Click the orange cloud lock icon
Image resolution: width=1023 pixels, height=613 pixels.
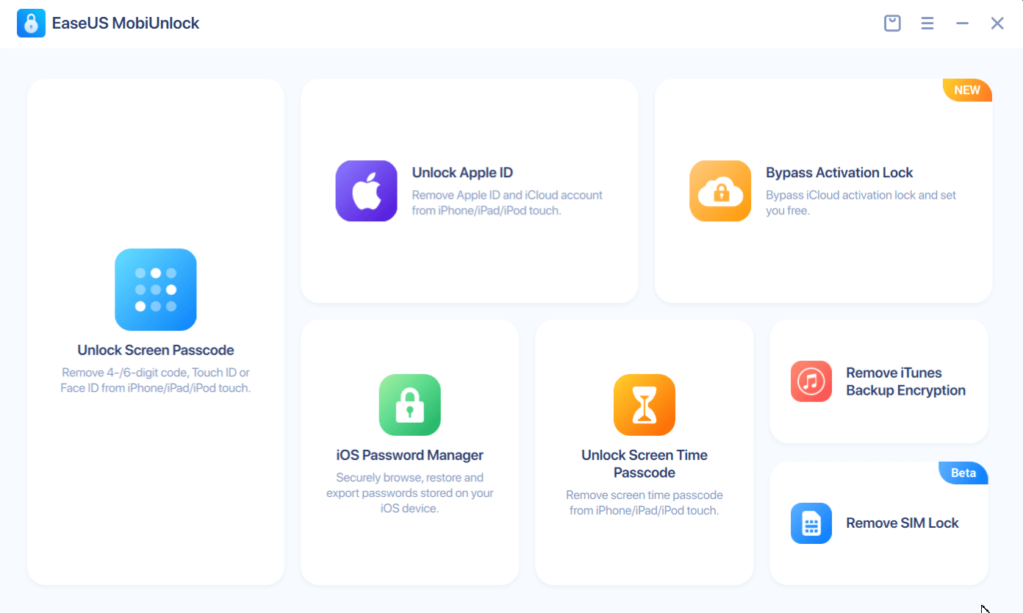pyautogui.click(x=720, y=191)
